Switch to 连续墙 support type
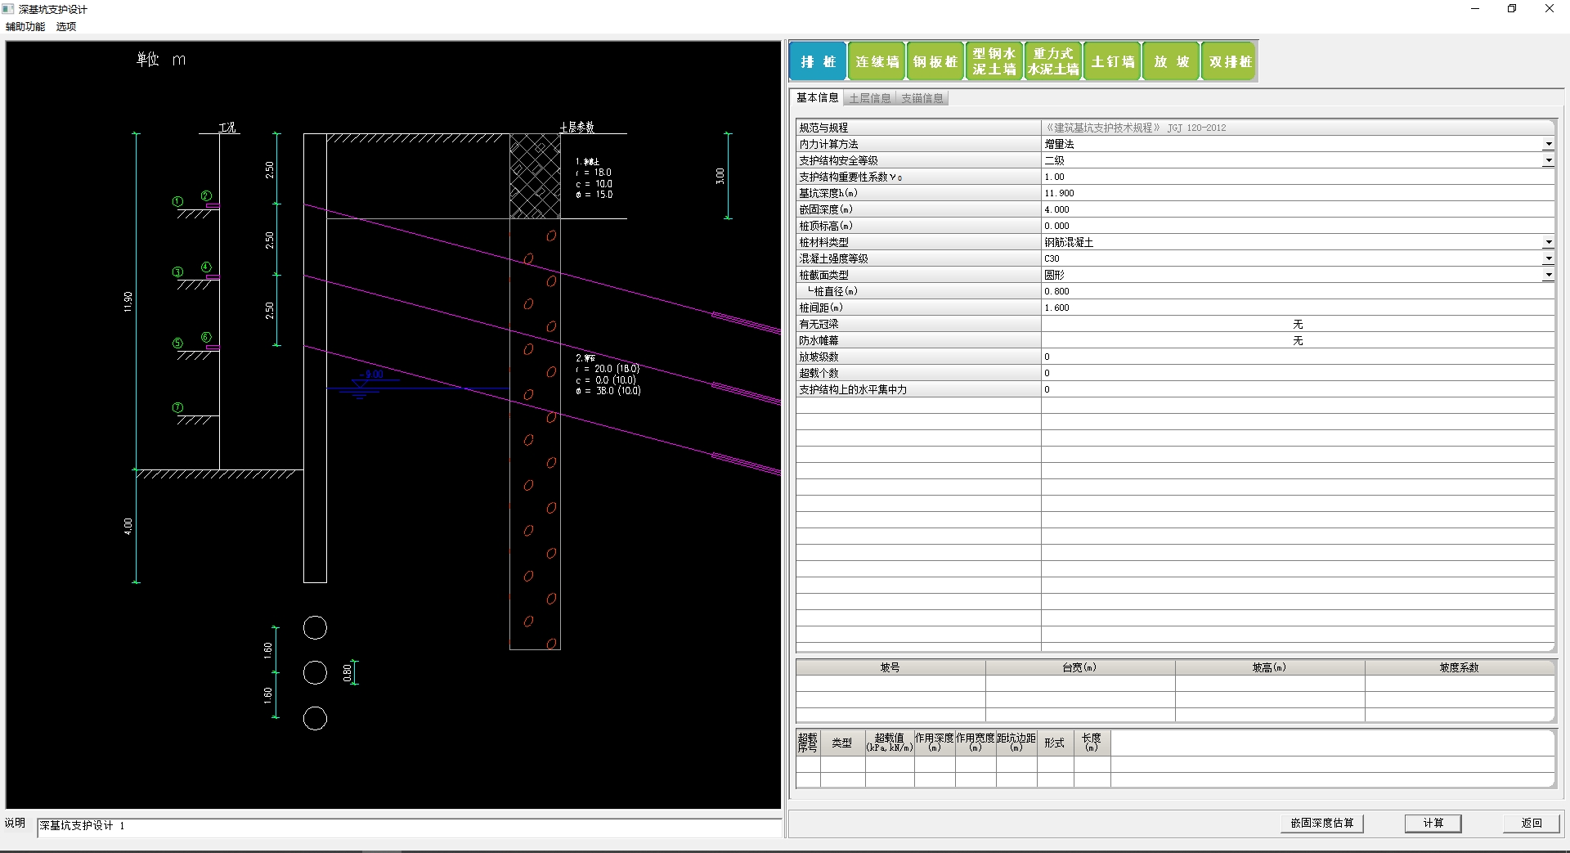 coord(877,61)
